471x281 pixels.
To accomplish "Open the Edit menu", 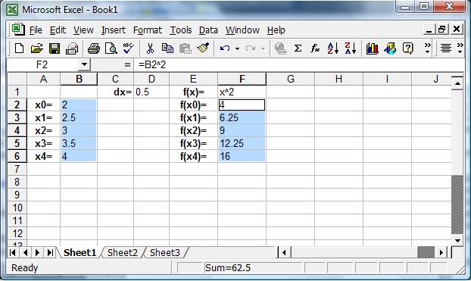I will tap(58, 30).
